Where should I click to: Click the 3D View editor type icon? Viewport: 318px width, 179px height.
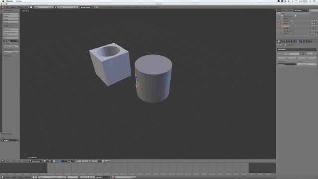point(2,161)
